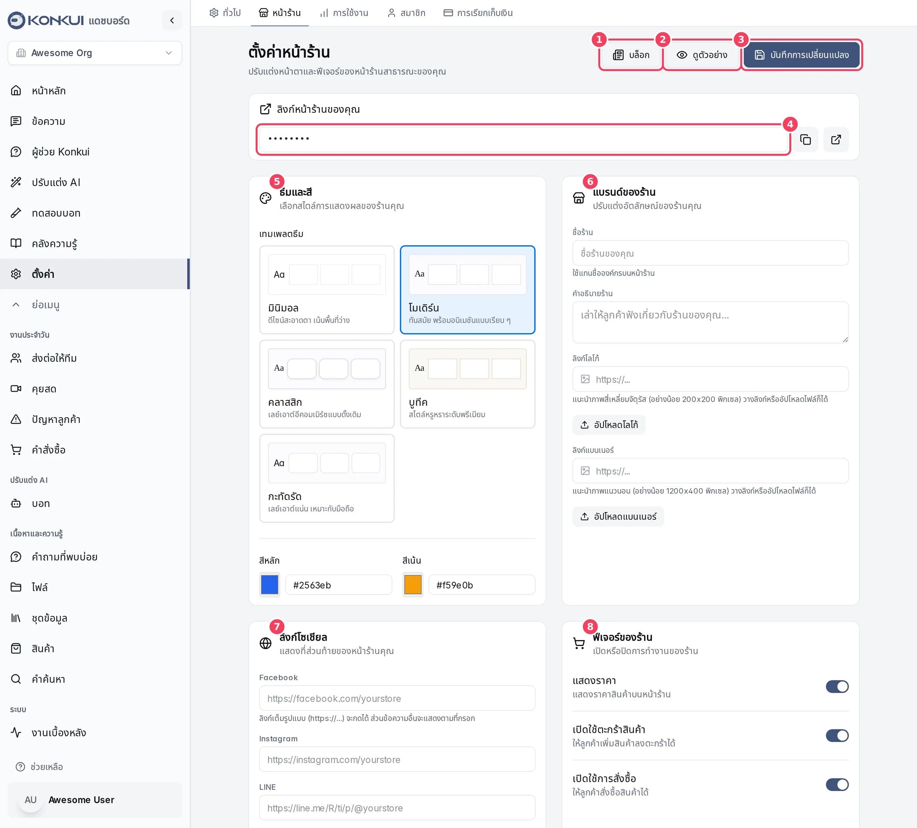
Task: Open ผู้ช่วย Konkui in the sidebar
Action: click(95, 151)
